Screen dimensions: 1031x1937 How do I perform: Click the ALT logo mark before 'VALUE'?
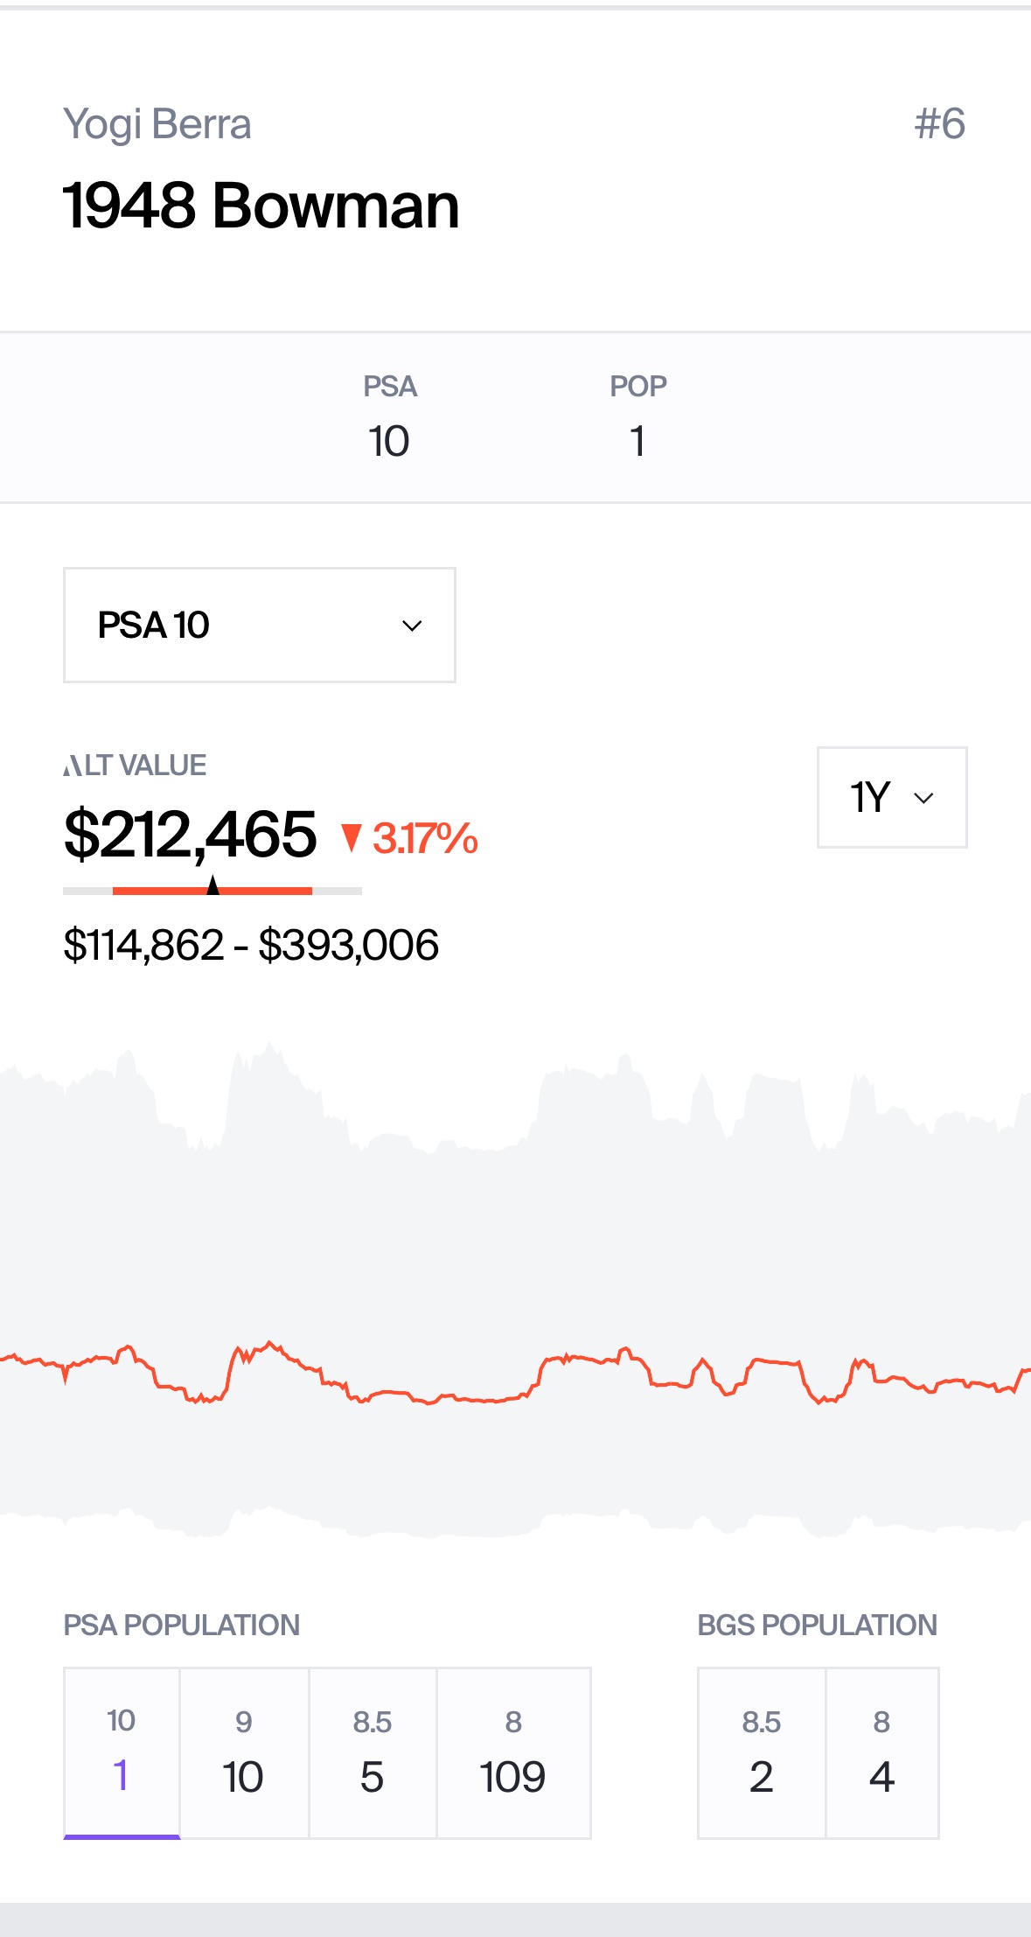click(x=71, y=766)
